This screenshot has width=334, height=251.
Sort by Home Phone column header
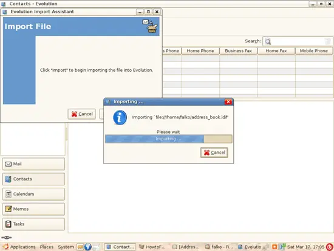[x=200, y=51]
